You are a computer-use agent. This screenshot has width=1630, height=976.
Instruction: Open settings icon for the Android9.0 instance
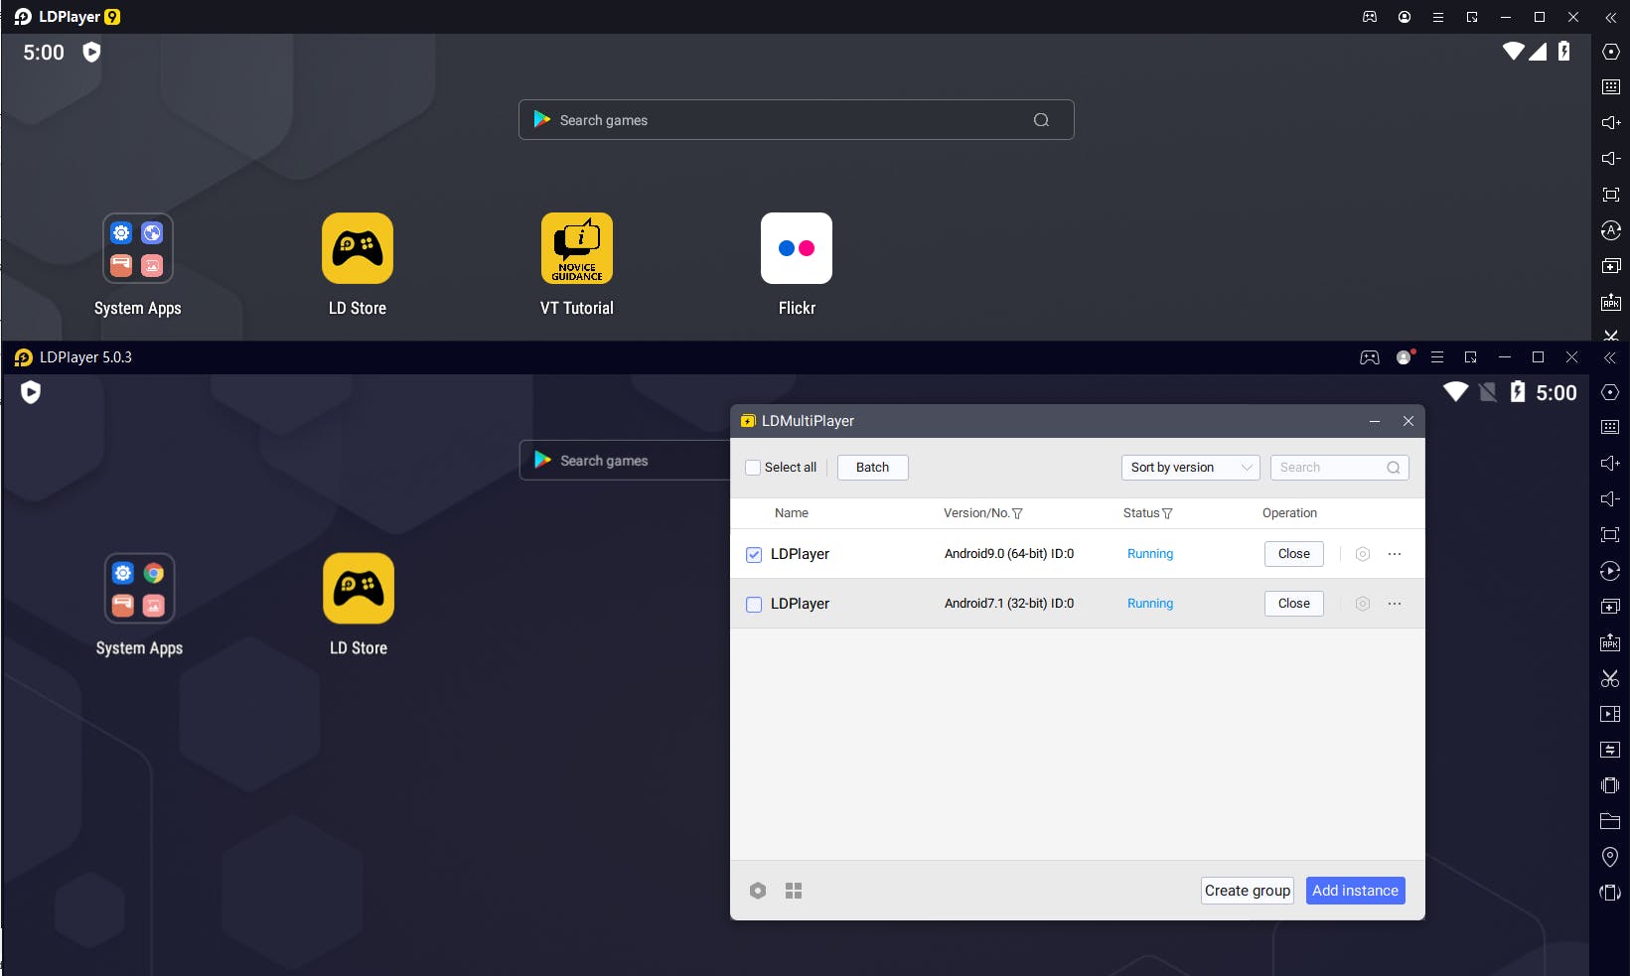click(1363, 554)
